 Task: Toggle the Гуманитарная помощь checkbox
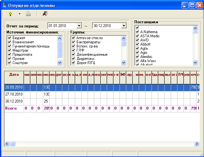(x=9, y=46)
